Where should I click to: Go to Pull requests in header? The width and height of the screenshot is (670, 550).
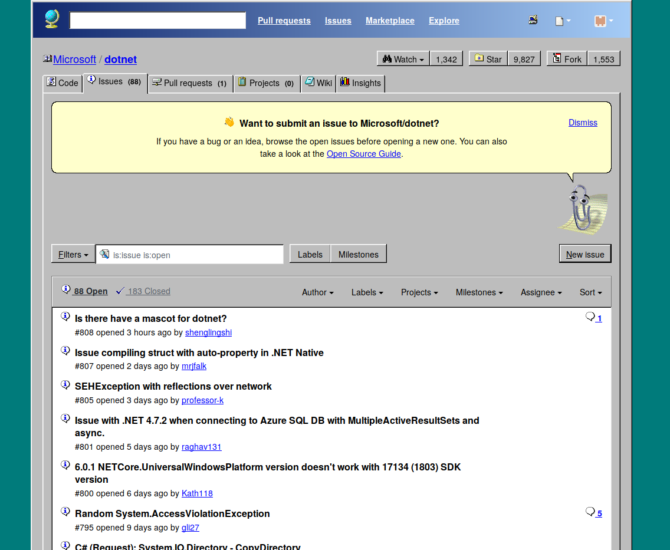point(284,21)
